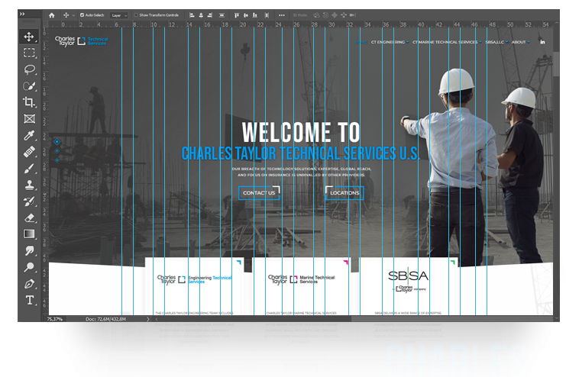The image size is (566, 377).
Task: Choose the Quick Selection tool
Action: [29, 86]
